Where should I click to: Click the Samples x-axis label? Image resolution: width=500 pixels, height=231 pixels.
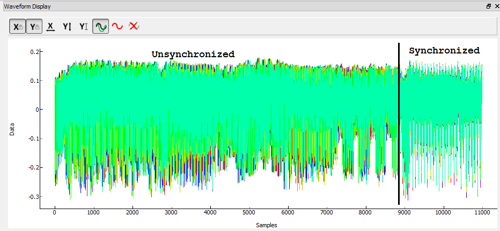(267, 226)
